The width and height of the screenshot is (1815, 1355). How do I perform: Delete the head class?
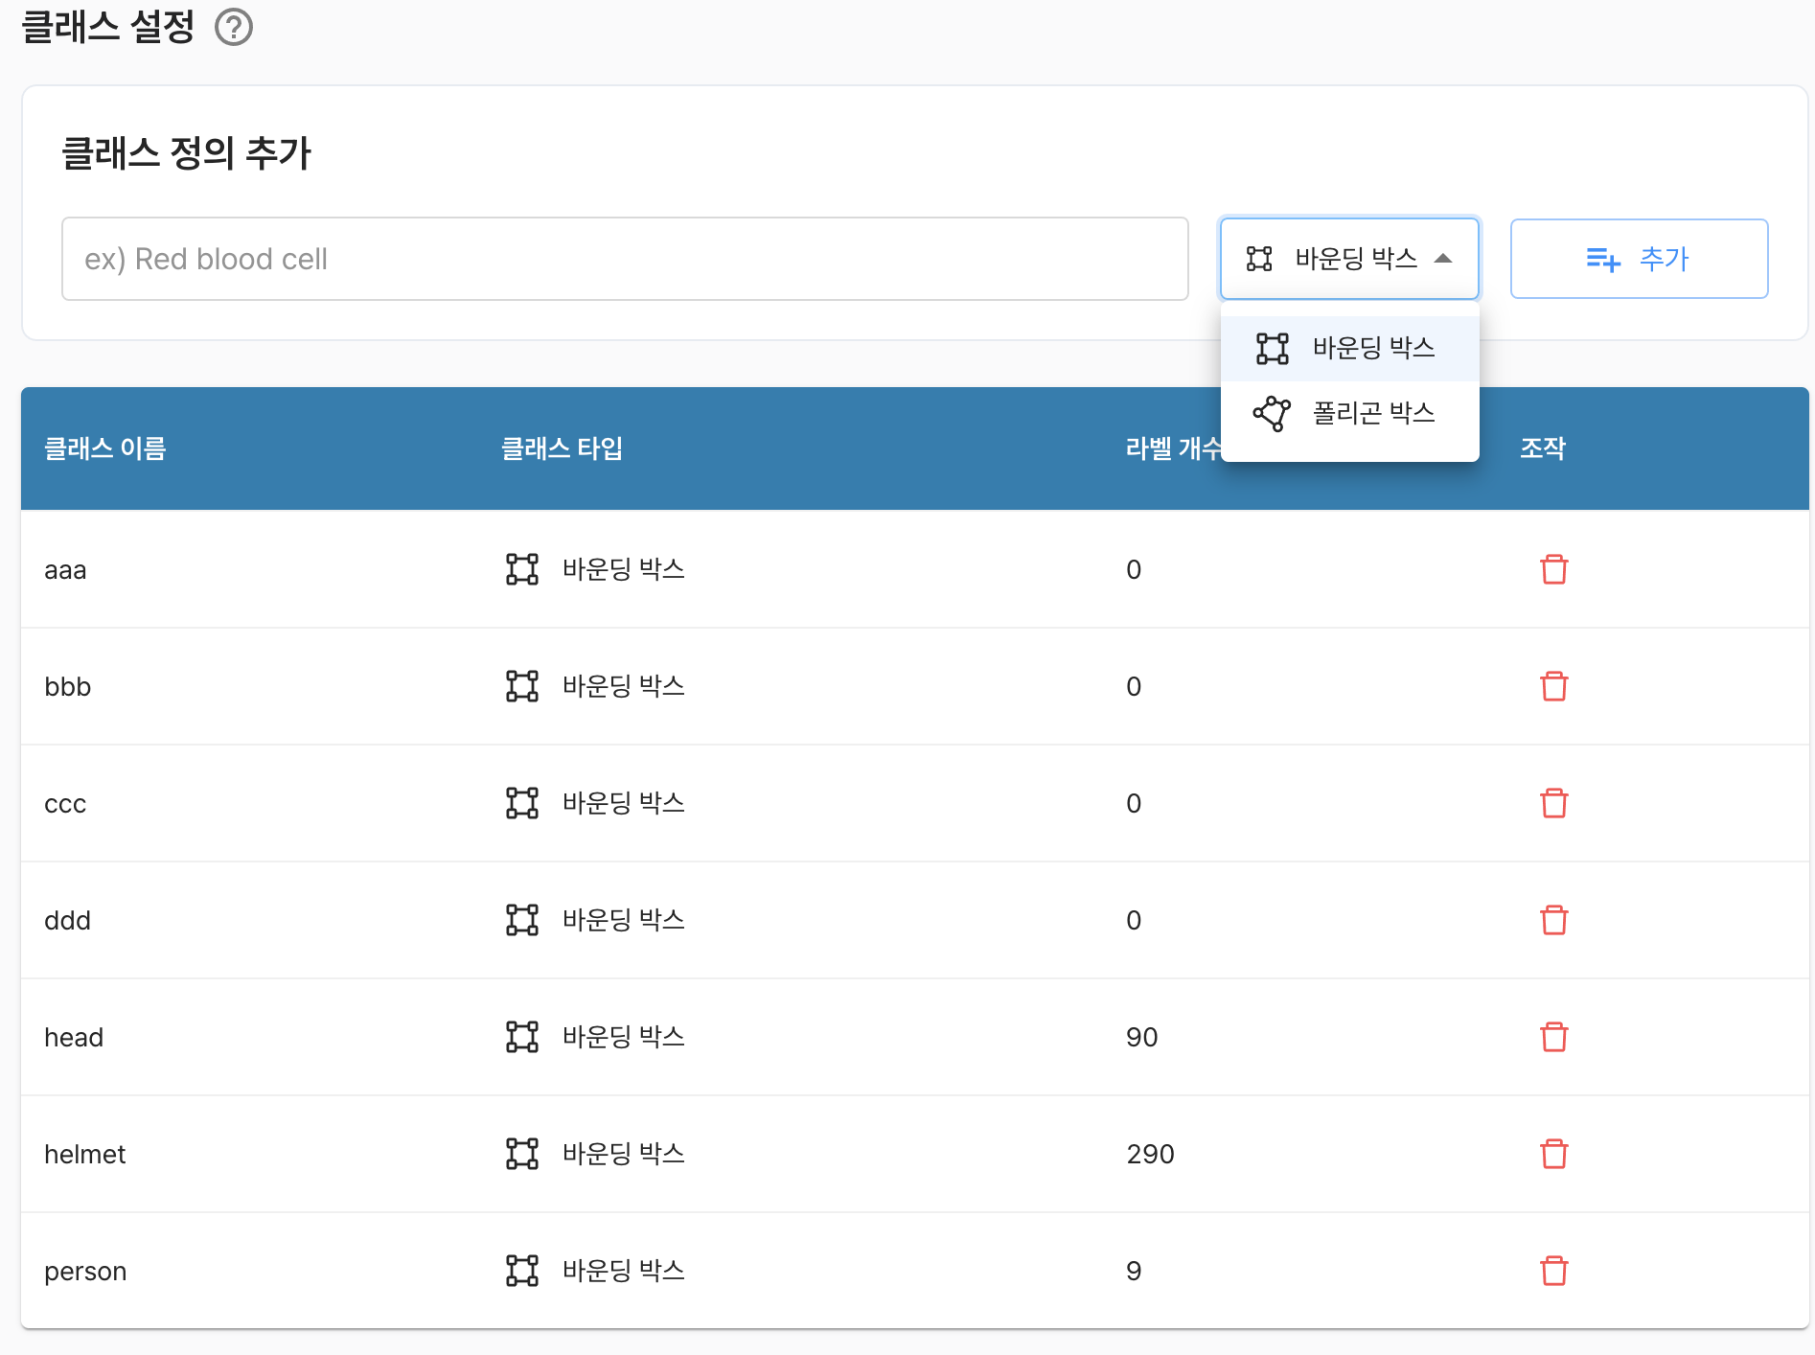pos(1553,1037)
